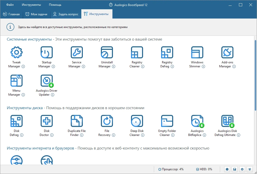Show info about Registry Defrag
This screenshot has height=174, width=257.
point(172,66)
